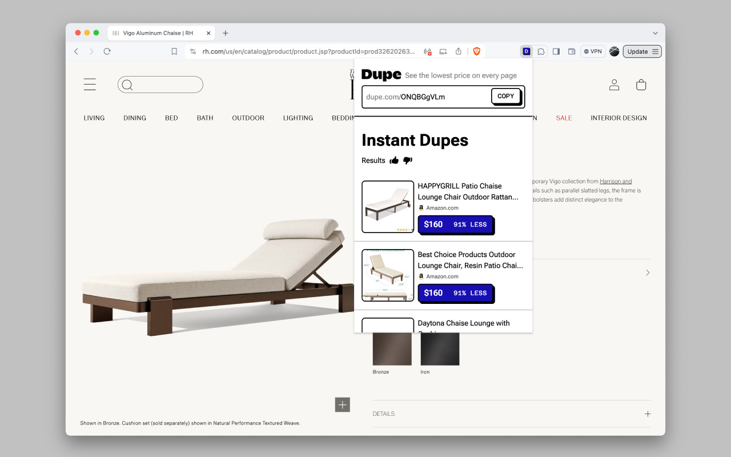
Task: Copy the dupe.com link with COPY button
Action: [x=506, y=97]
